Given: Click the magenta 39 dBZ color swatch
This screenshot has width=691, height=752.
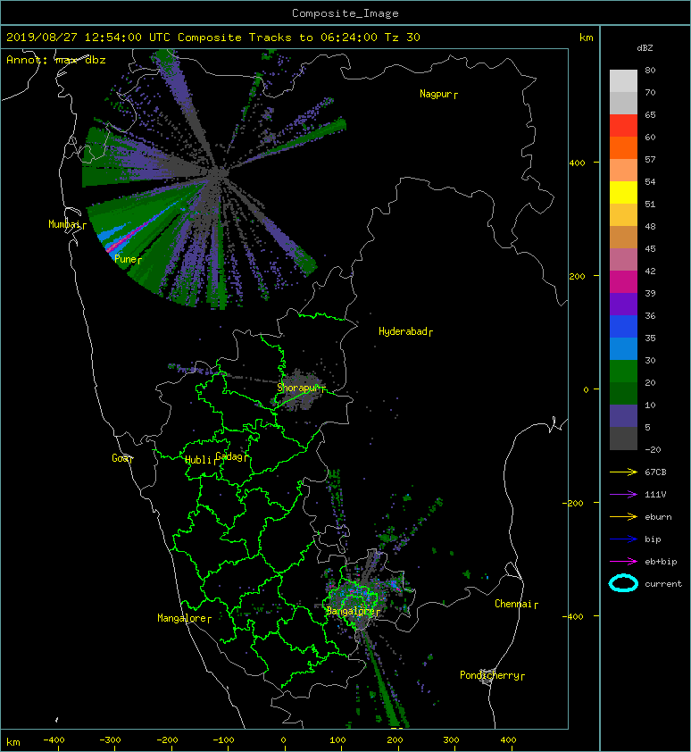Looking at the screenshot, I should 623,282.
